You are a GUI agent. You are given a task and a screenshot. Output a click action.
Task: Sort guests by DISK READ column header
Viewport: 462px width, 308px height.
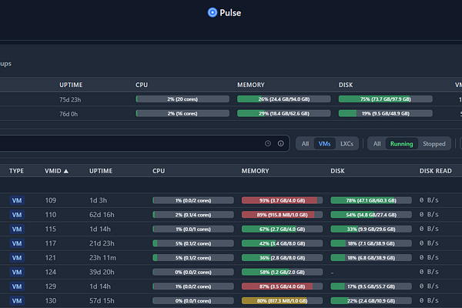tap(436, 171)
